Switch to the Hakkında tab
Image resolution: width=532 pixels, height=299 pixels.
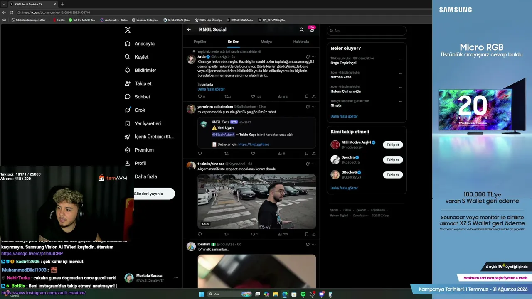coord(301,42)
